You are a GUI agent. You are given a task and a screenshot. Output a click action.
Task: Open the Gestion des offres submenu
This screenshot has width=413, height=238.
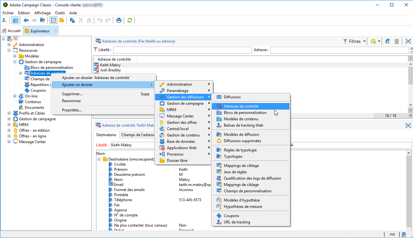(183, 122)
